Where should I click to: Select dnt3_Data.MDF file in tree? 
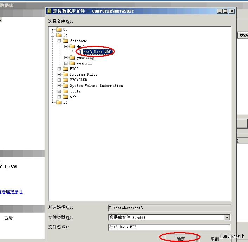click(x=98, y=52)
